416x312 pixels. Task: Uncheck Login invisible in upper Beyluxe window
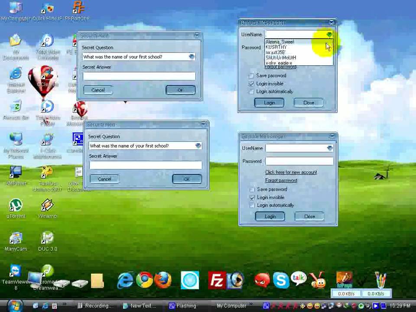pos(251,84)
